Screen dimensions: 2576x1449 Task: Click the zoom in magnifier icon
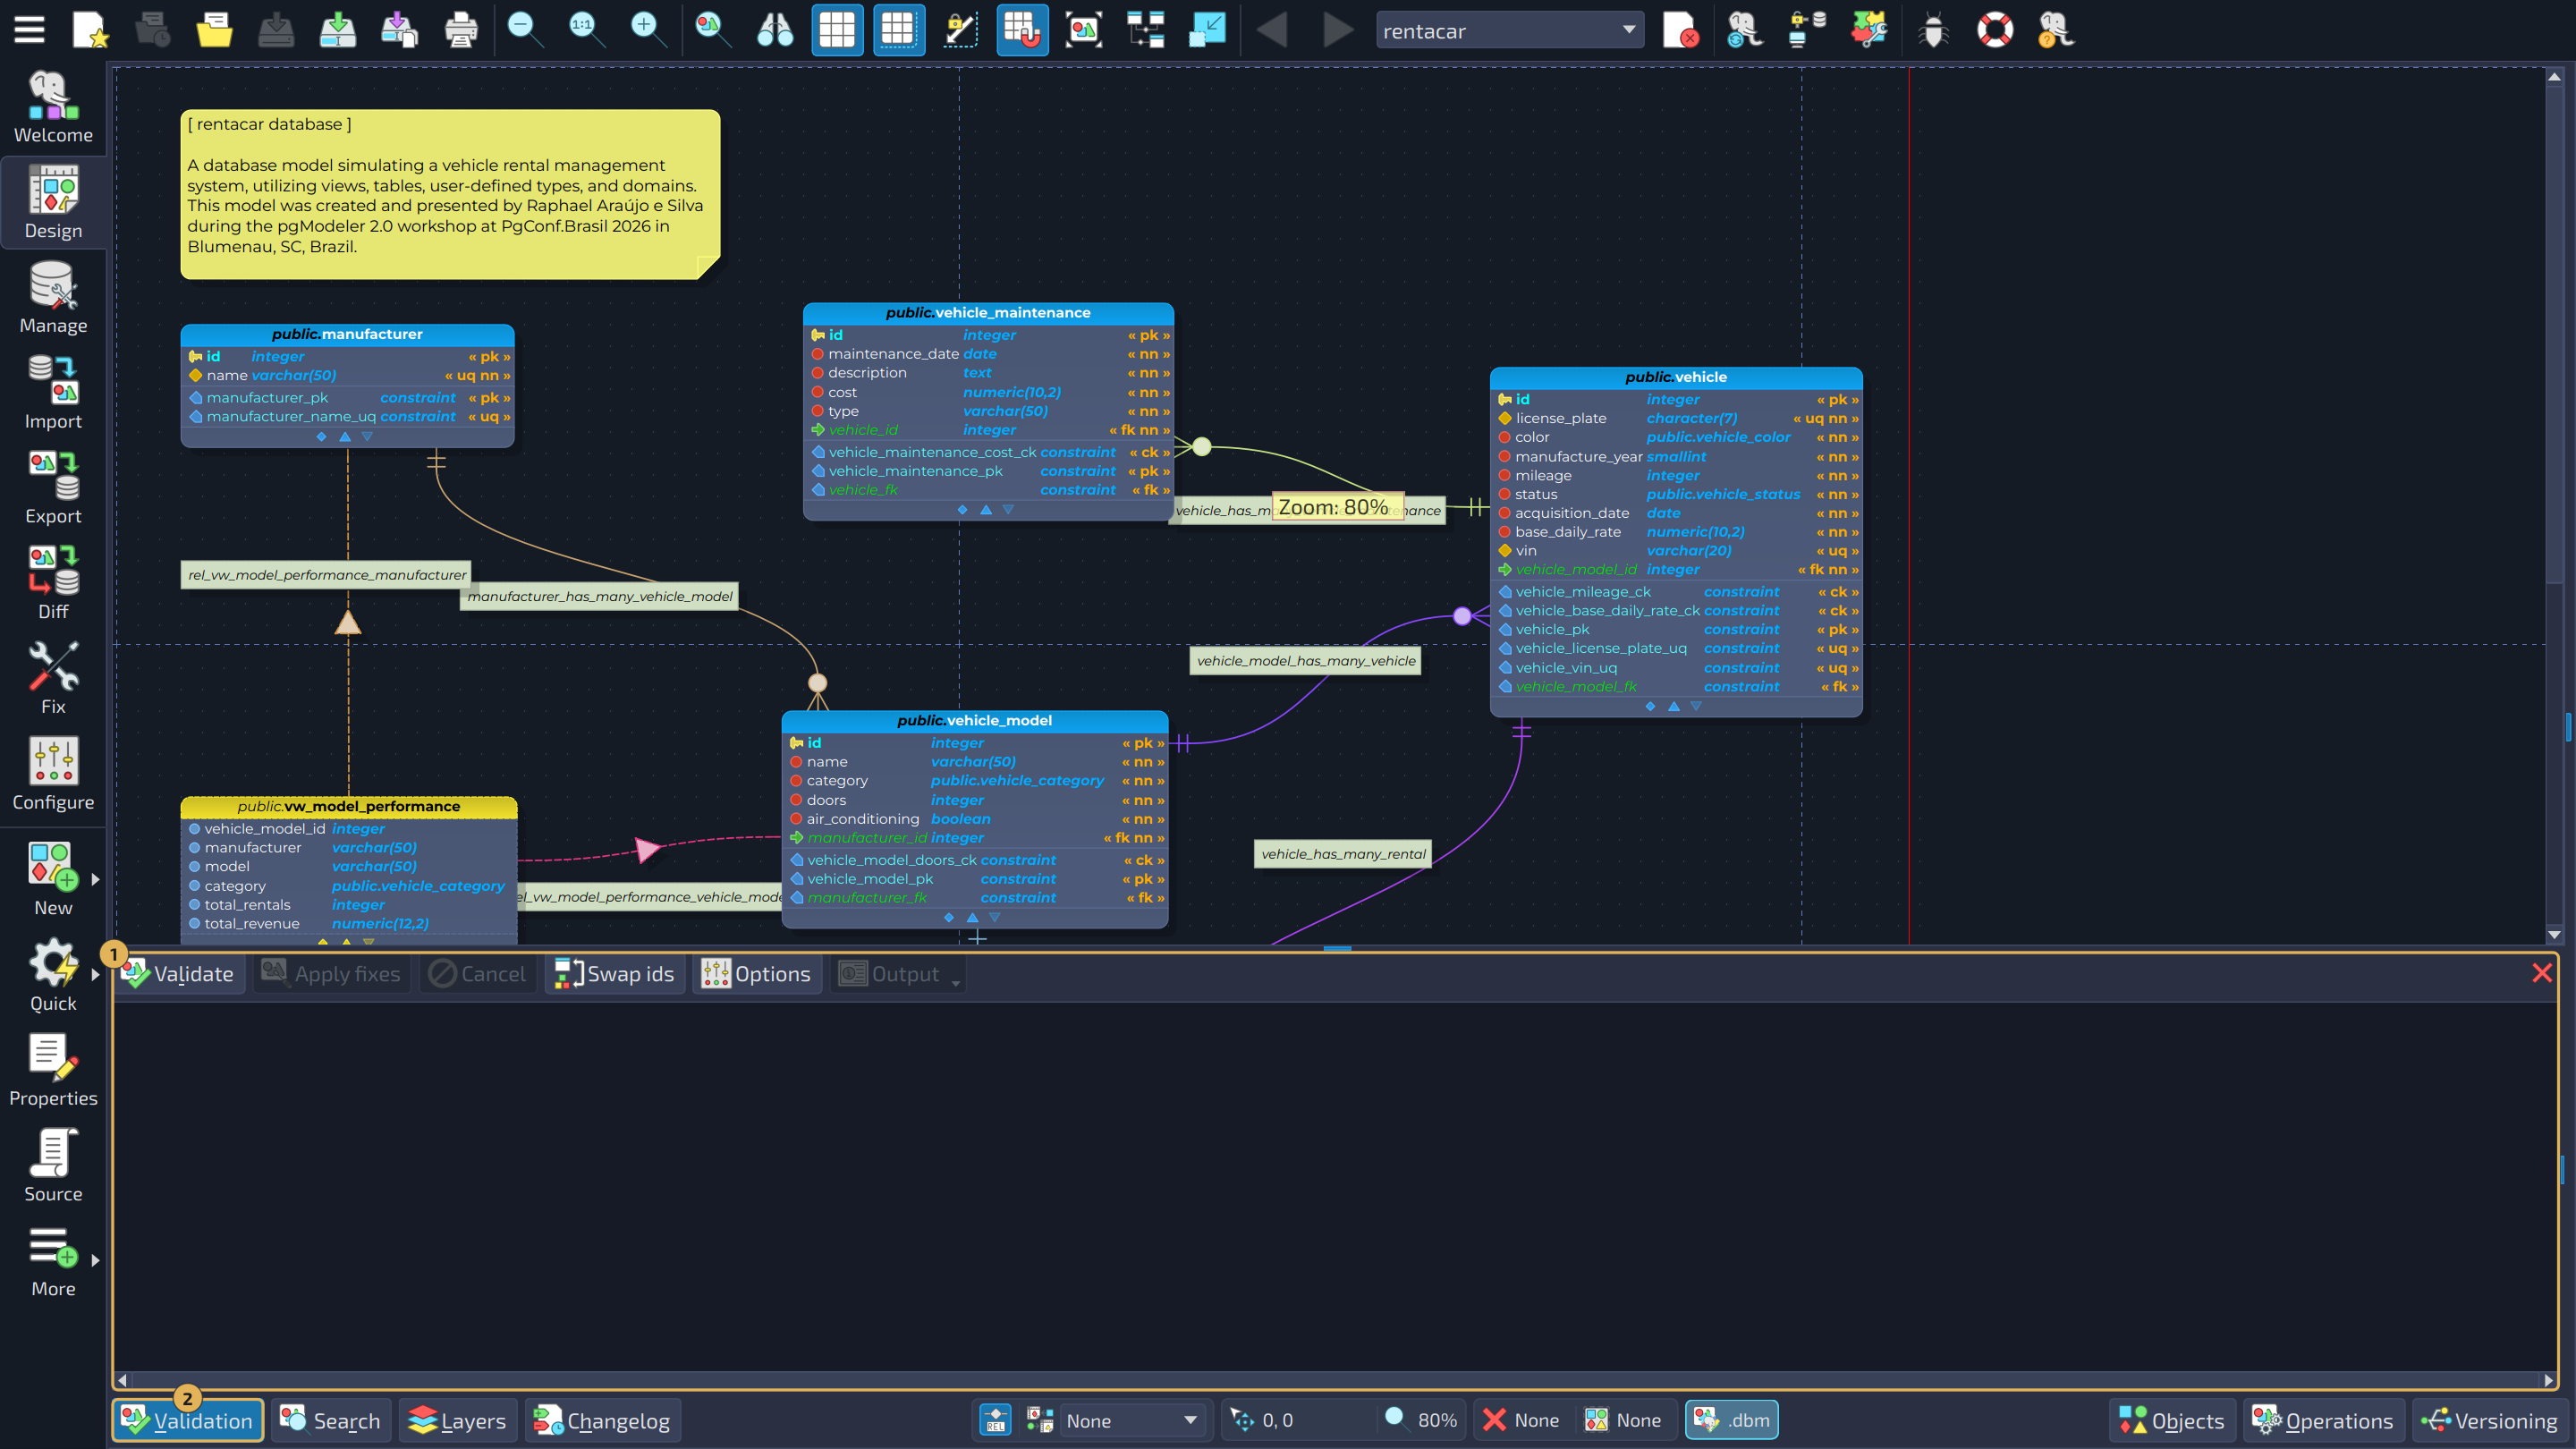click(x=647, y=30)
